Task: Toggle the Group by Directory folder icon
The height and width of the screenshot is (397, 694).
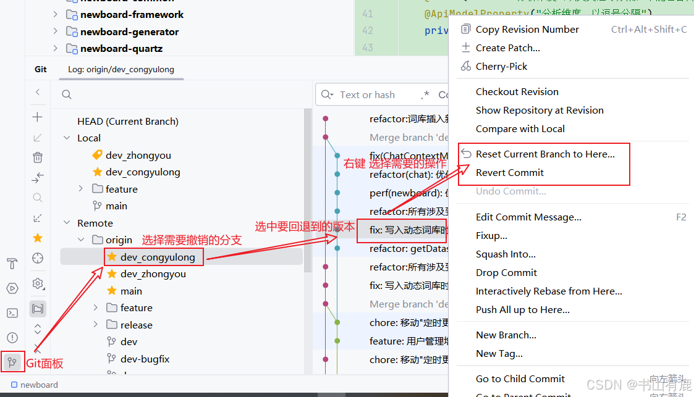Action: (x=38, y=309)
